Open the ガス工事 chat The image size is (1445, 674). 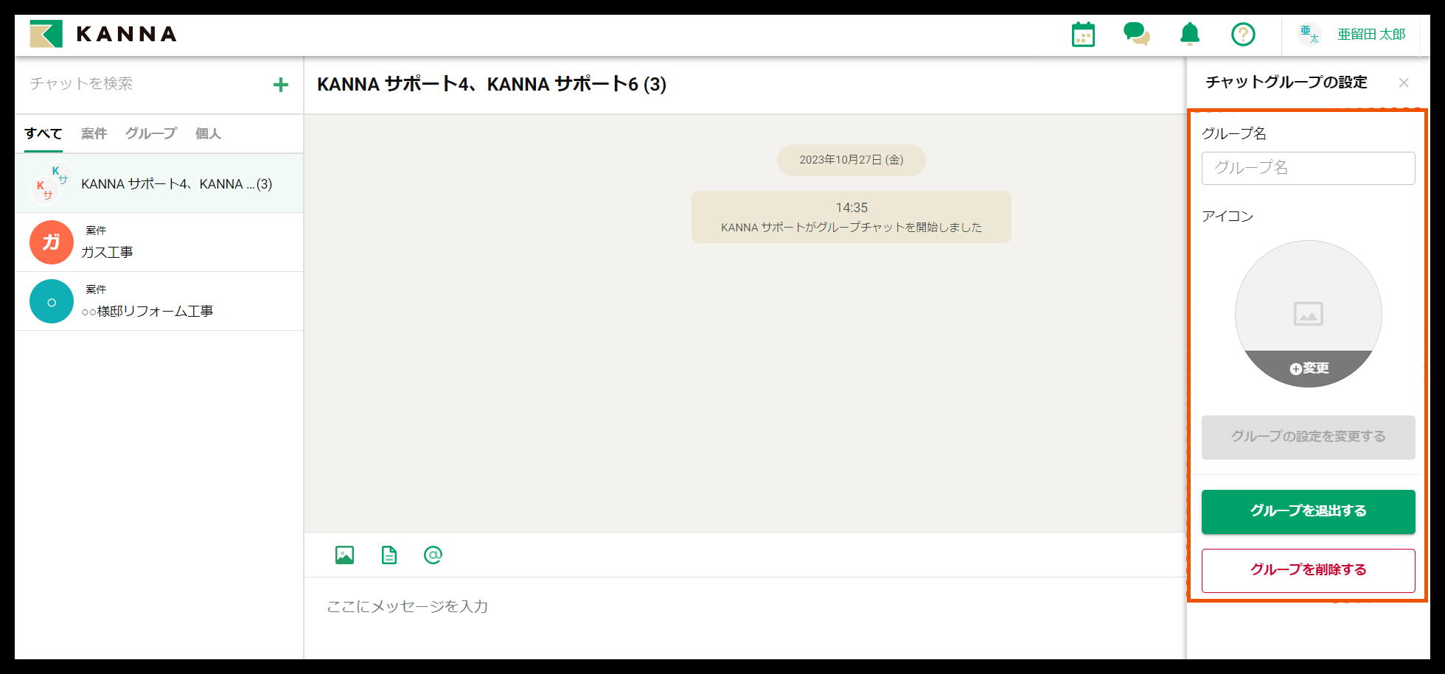tap(159, 242)
